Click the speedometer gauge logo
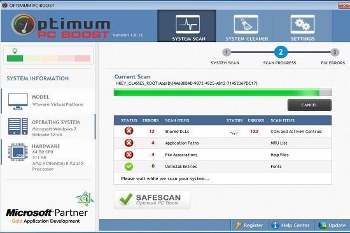This screenshot has width=350, height=233. pyautogui.click(x=24, y=25)
